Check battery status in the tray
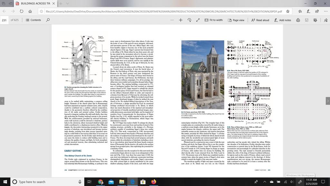The image size is (330, 186). pos(278,182)
